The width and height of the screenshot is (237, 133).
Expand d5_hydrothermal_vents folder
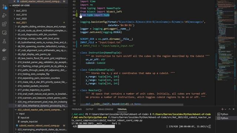click(16, 42)
